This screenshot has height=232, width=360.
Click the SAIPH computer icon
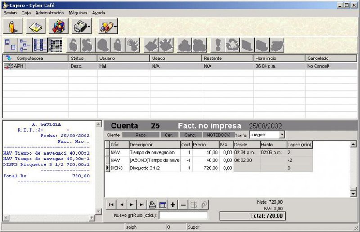point(7,66)
